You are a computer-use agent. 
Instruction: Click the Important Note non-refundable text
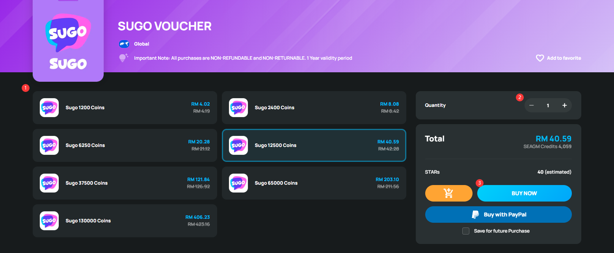point(243,58)
